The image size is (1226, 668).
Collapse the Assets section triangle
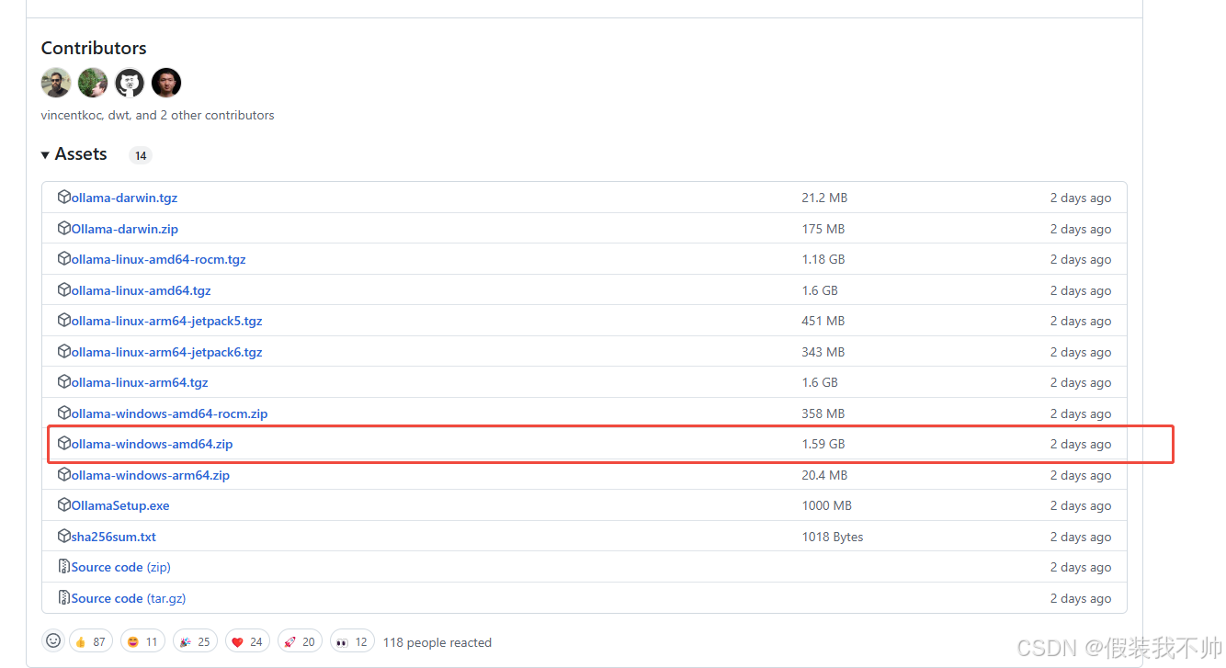[45, 155]
